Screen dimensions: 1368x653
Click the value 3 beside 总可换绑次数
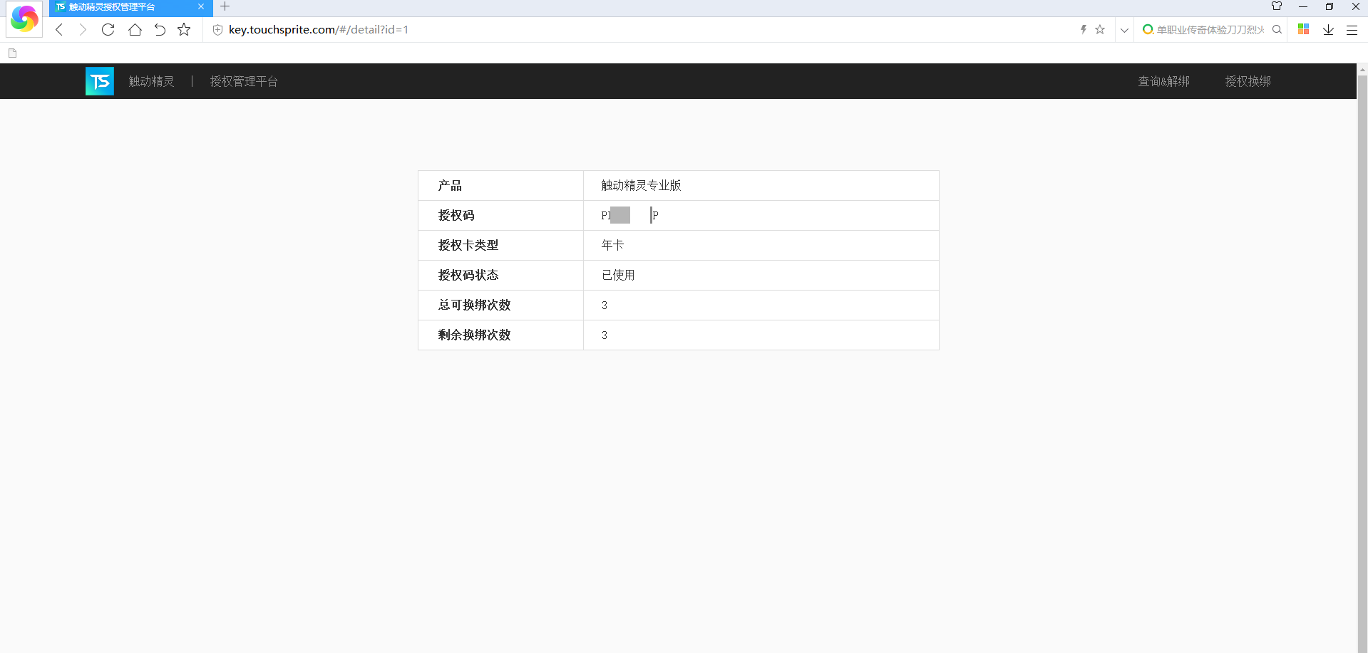pyautogui.click(x=605, y=305)
